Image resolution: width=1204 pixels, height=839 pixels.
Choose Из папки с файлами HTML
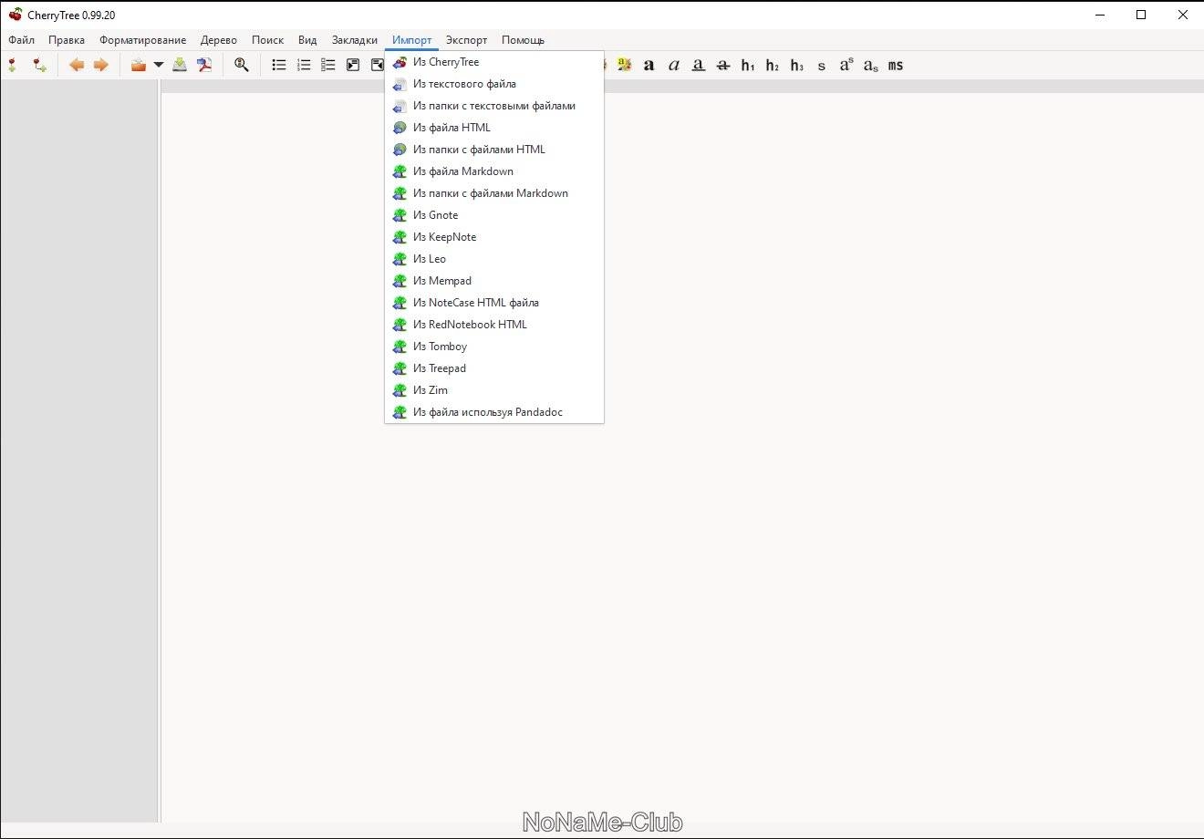(494, 150)
